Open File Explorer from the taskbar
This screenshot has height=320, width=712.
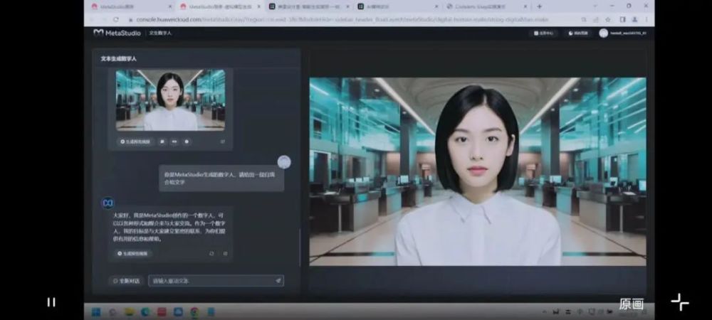pyautogui.click(x=129, y=312)
